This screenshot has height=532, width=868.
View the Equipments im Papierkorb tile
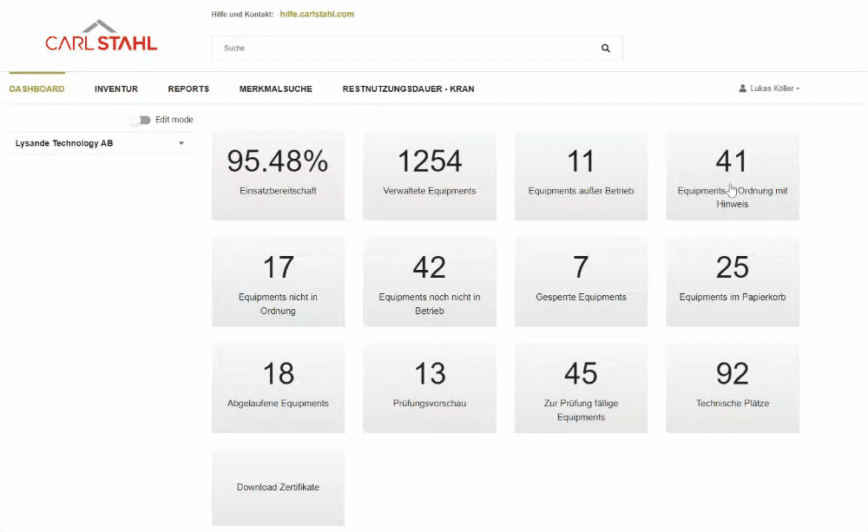[x=732, y=281]
